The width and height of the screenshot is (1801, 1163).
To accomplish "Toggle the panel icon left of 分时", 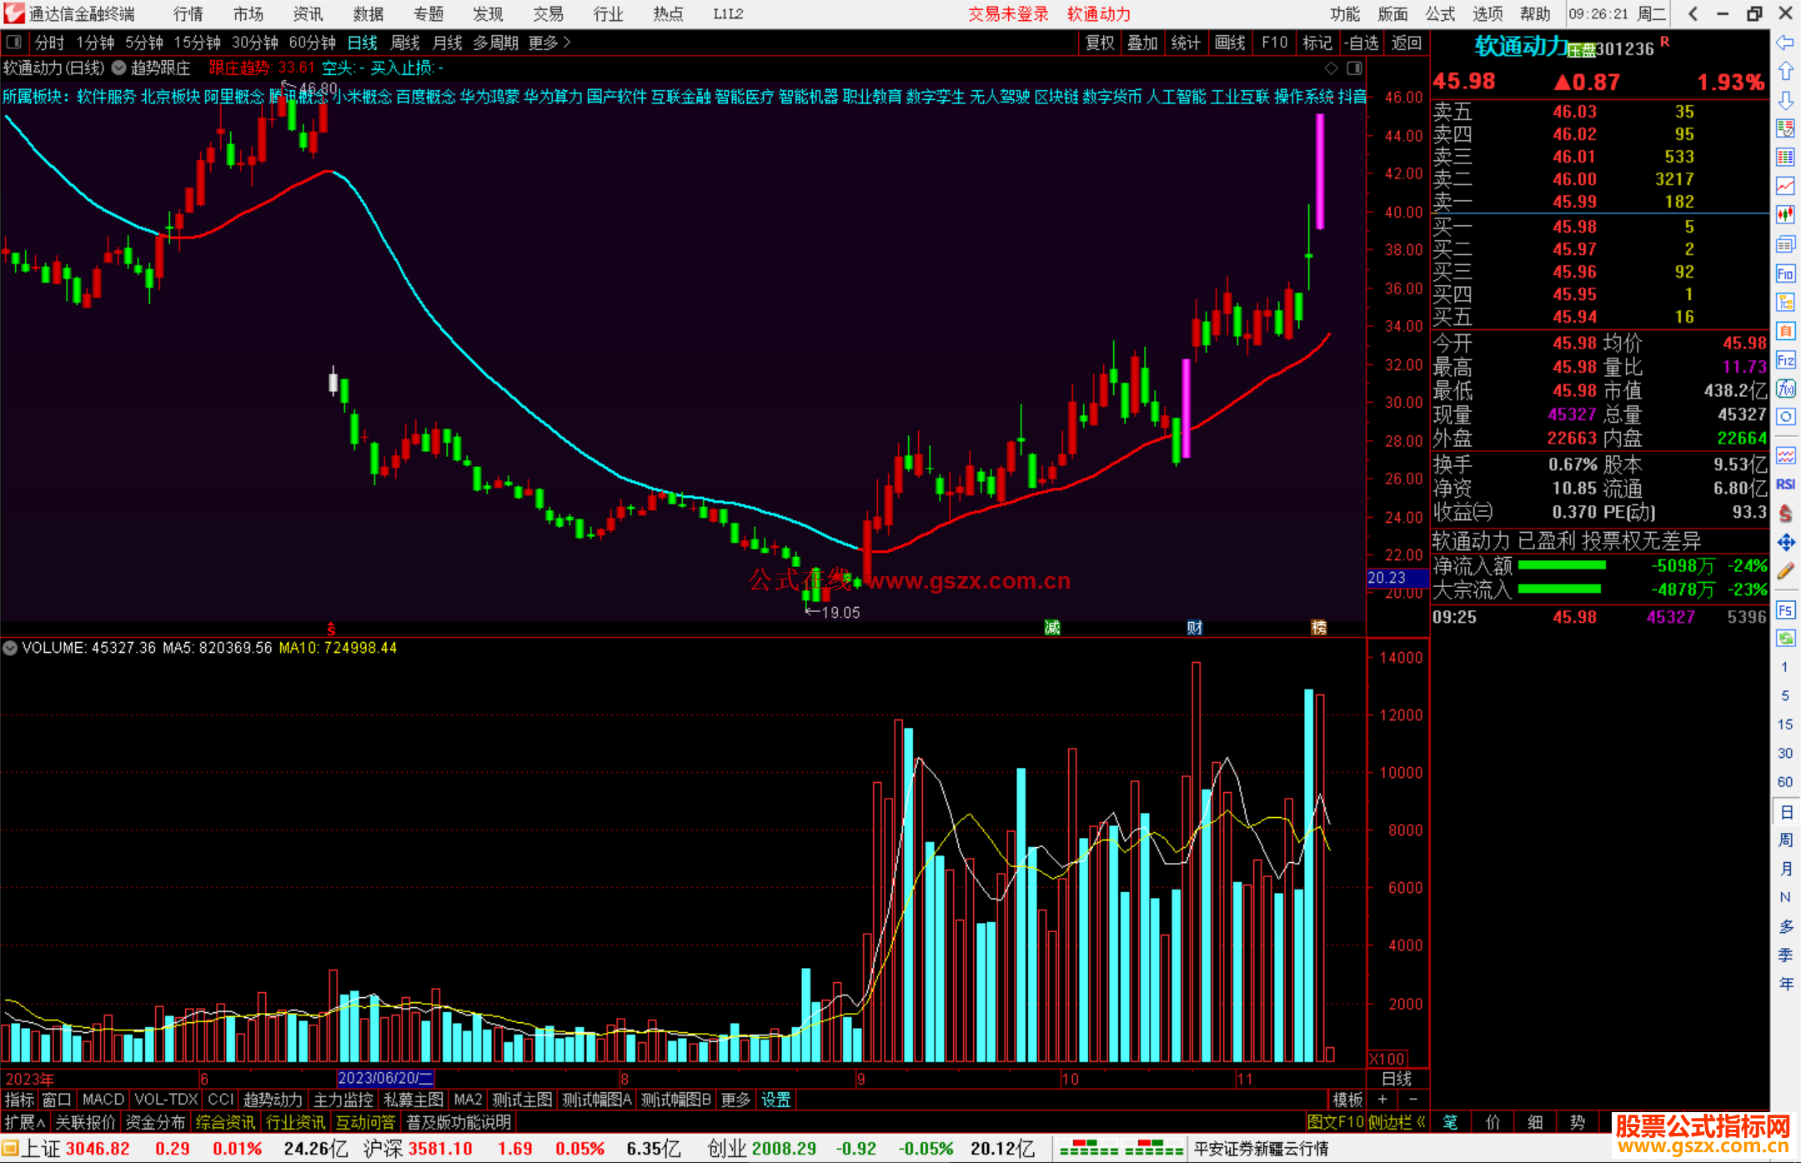I will tap(14, 43).
